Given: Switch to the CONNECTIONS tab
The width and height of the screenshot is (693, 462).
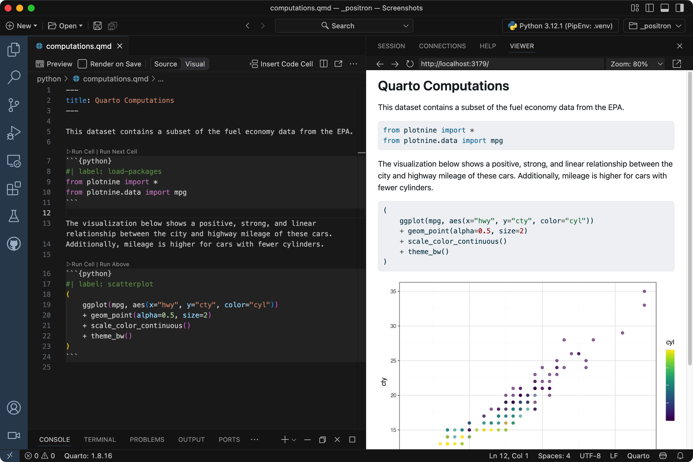Looking at the screenshot, I should (442, 46).
